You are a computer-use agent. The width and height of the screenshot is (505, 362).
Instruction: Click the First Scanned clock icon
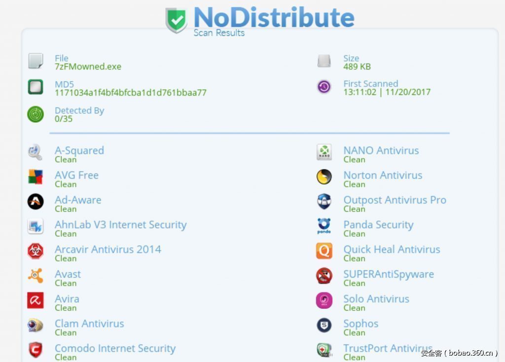[x=324, y=87]
